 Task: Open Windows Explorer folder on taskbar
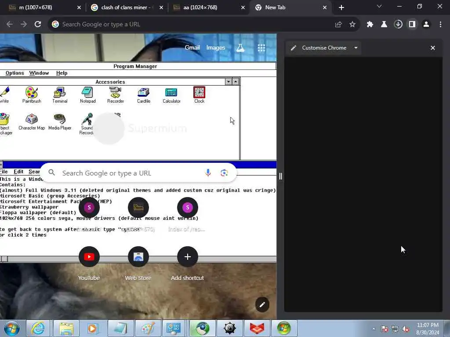[x=66, y=328]
